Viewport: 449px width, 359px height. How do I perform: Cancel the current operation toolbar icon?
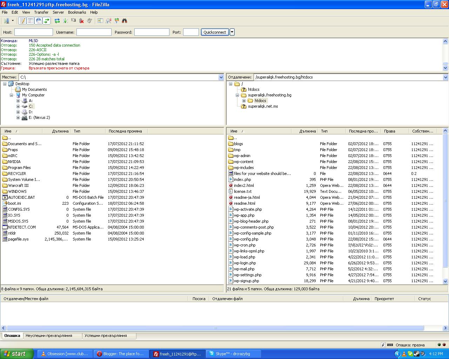point(73,21)
